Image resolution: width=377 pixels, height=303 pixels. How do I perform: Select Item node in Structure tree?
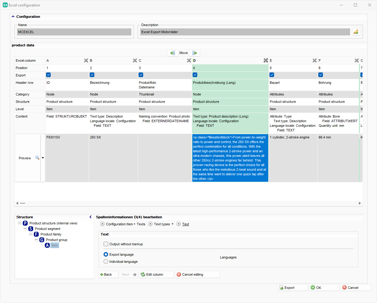[x=55, y=245]
